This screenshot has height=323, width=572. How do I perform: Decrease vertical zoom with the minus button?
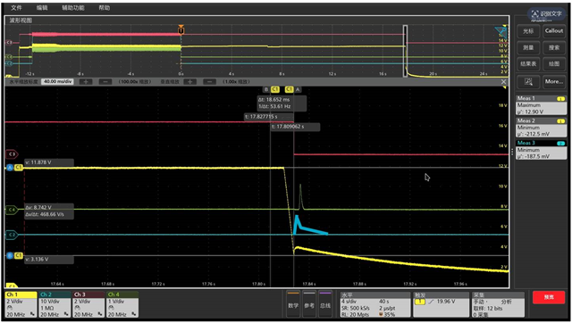click(x=209, y=82)
